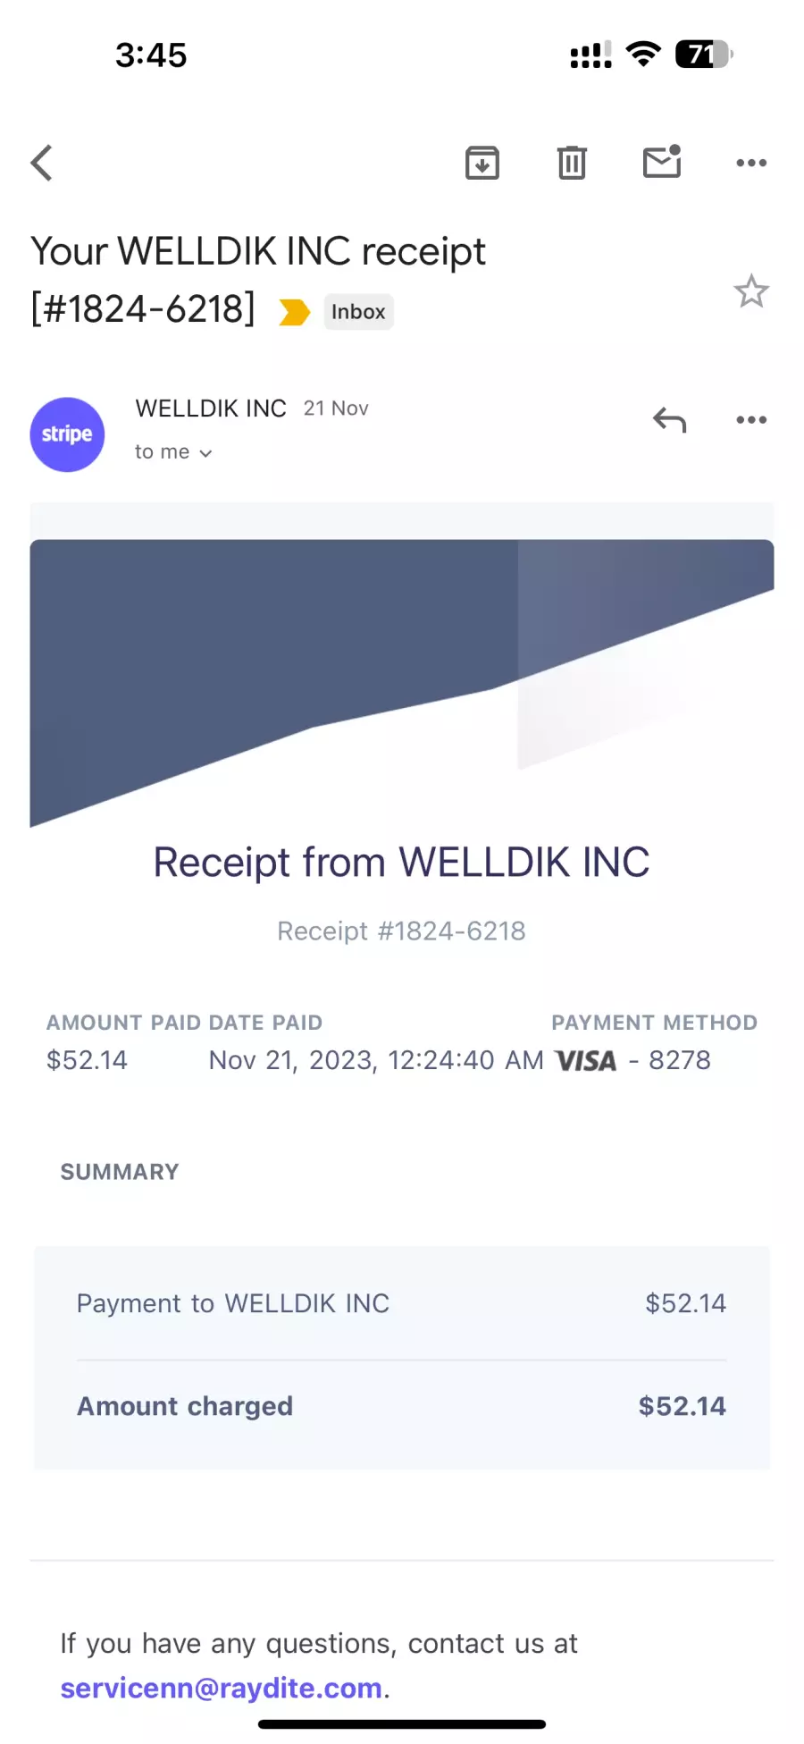This screenshot has width=804, height=1744.
Task: Delete the email using the trash icon
Action: (x=572, y=163)
